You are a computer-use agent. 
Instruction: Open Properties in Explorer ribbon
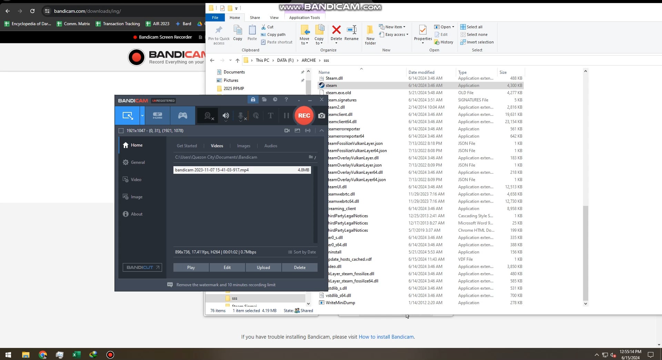(423, 34)
